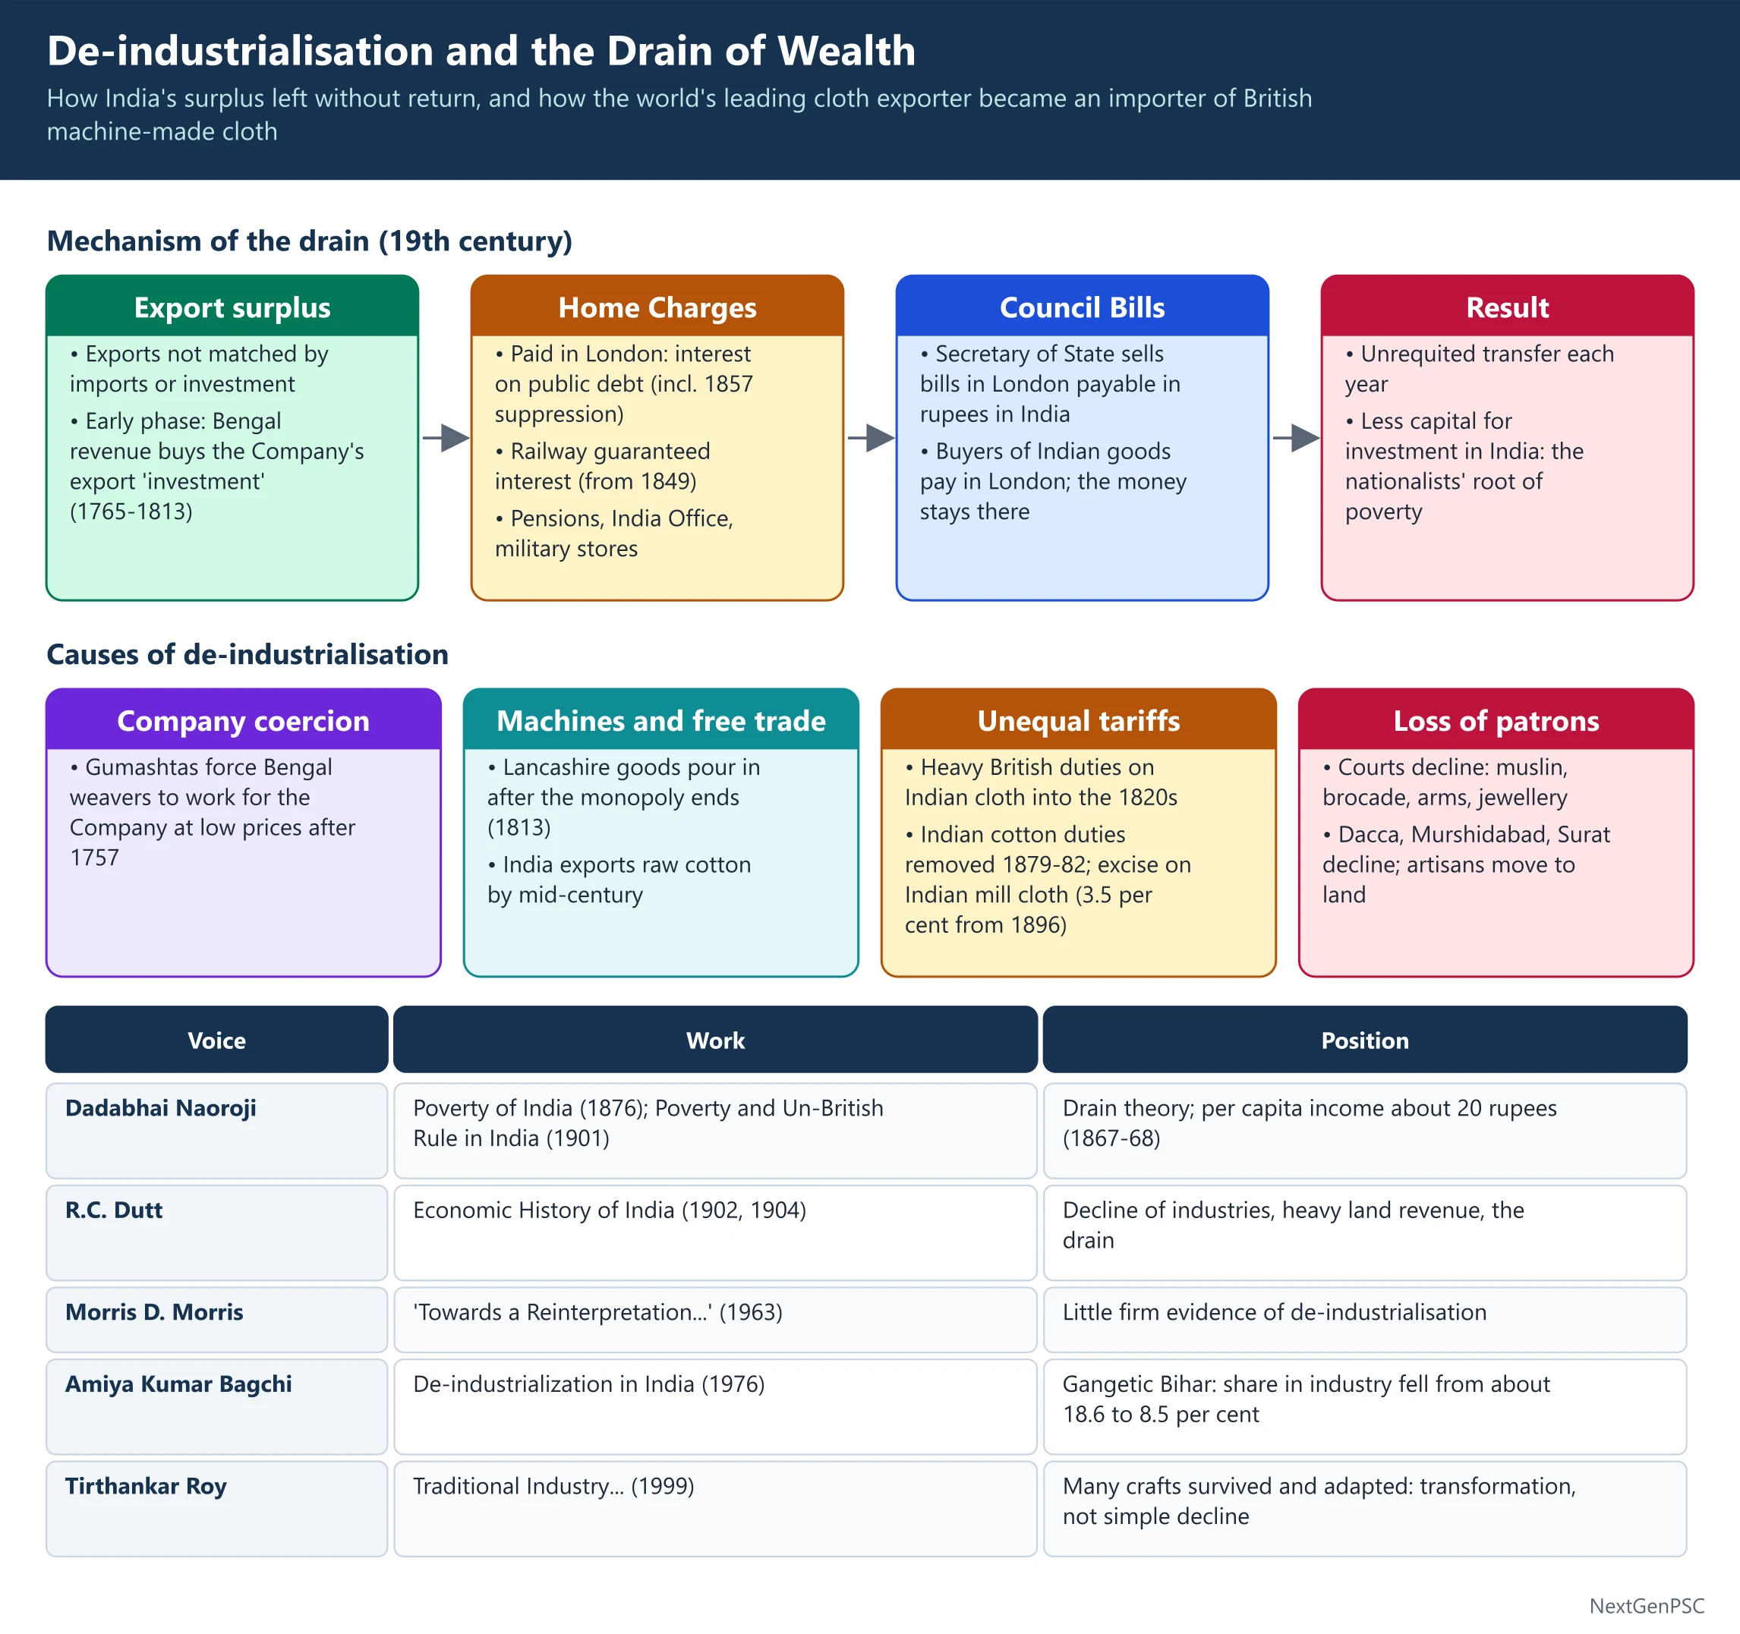Screen dimensions: 1740x1634
Task: Click Machines and free trade header
Action: 660,719
